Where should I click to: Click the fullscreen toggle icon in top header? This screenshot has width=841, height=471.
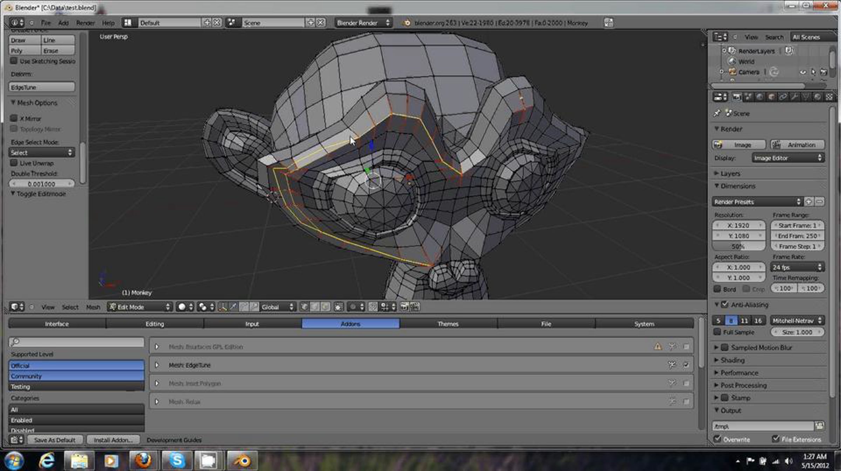click(609, 23)
